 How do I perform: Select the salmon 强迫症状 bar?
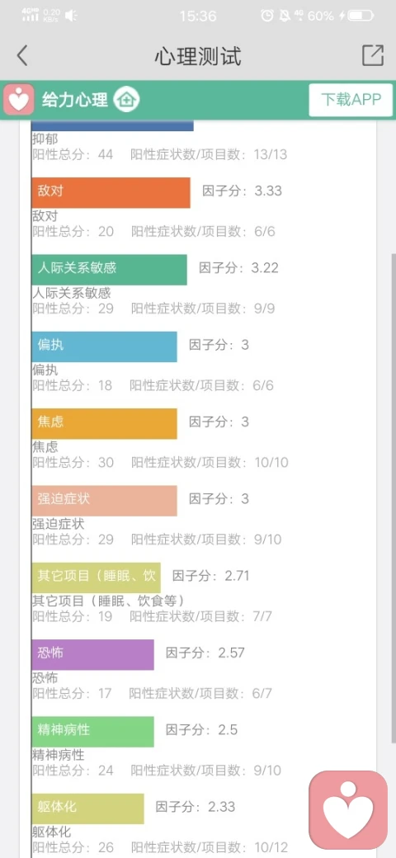tap(105, 501)
